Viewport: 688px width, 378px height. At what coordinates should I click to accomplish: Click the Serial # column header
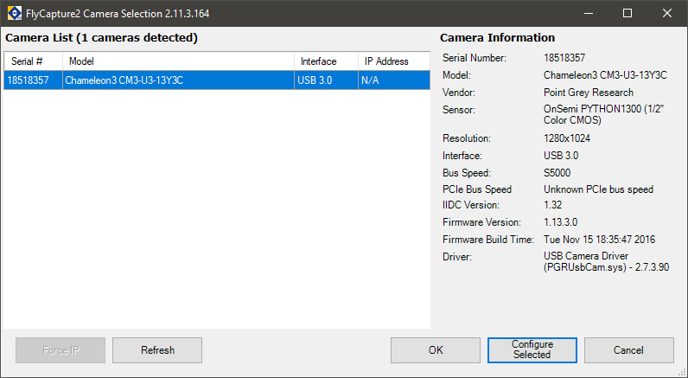[34, 61]
